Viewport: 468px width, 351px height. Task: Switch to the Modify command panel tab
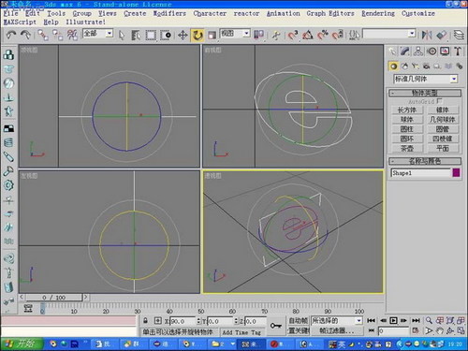[405, 51]
